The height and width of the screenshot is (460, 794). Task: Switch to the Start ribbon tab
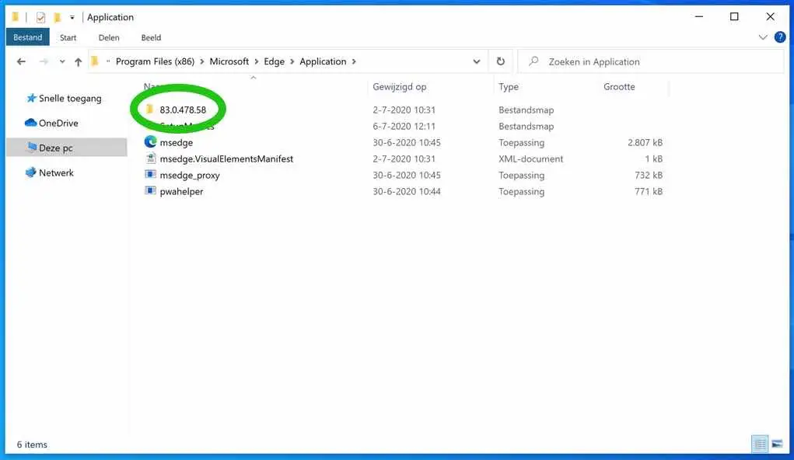(68, 37)
